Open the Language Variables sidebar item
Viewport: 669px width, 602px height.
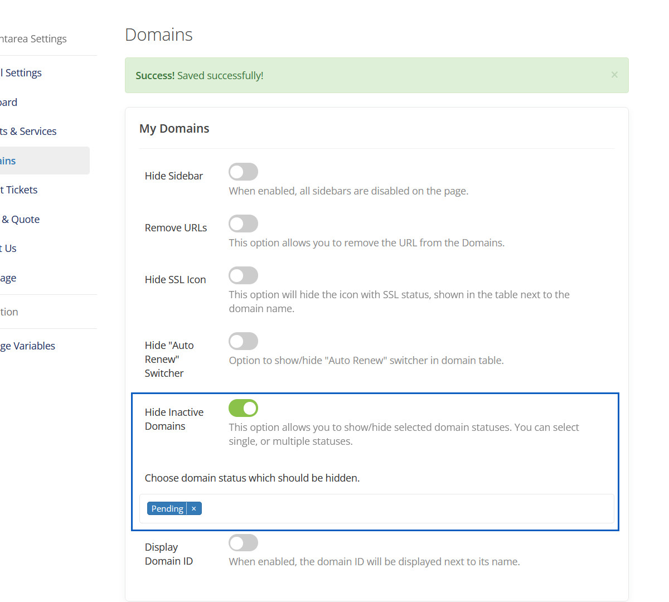29,346
